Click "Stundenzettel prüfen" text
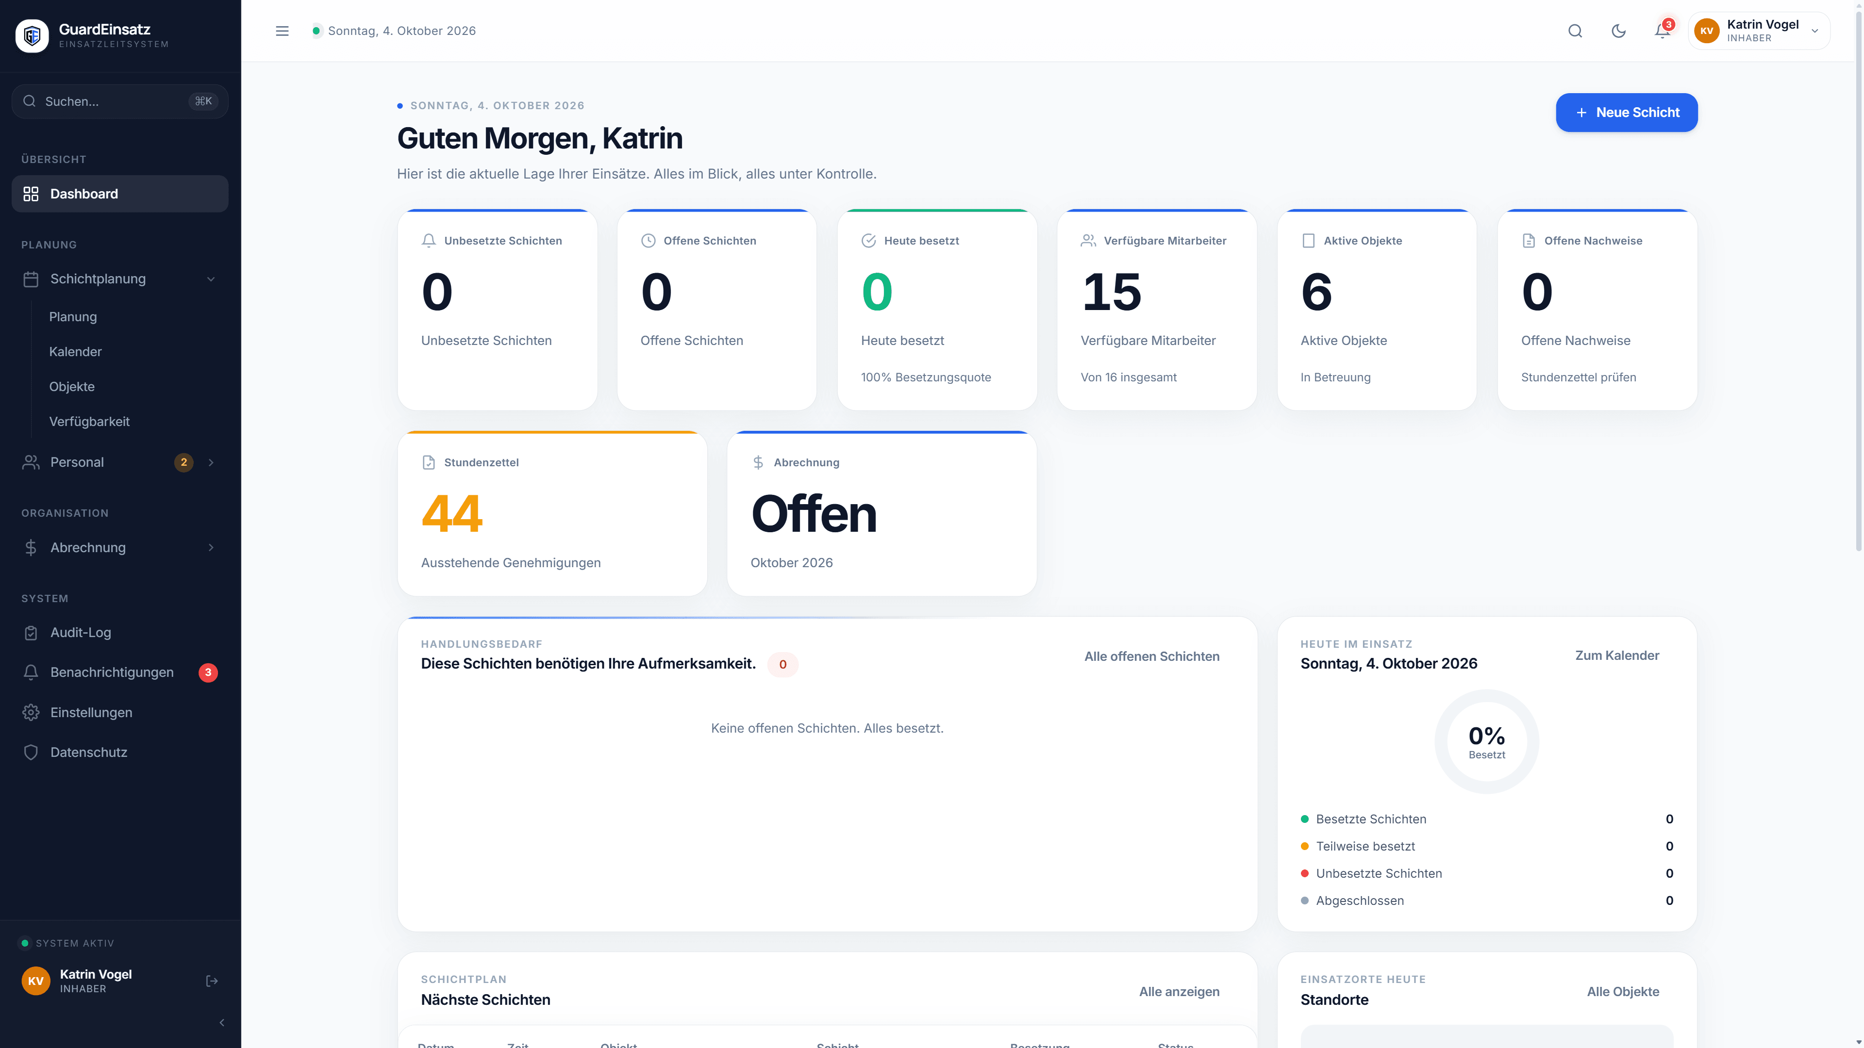This screenshot has height=1048, width=1864. tap(1578, 377)
